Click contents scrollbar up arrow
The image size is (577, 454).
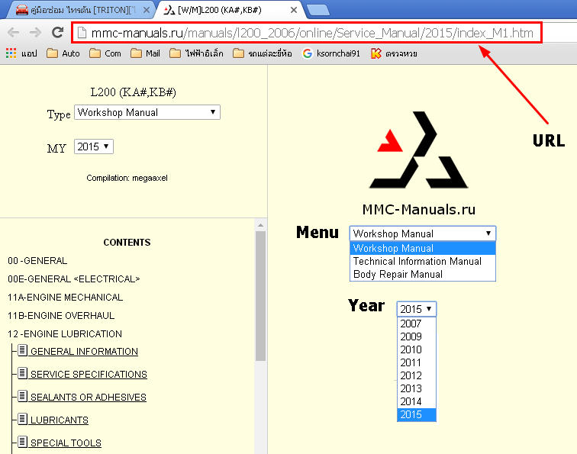click(x=260, y=225)
